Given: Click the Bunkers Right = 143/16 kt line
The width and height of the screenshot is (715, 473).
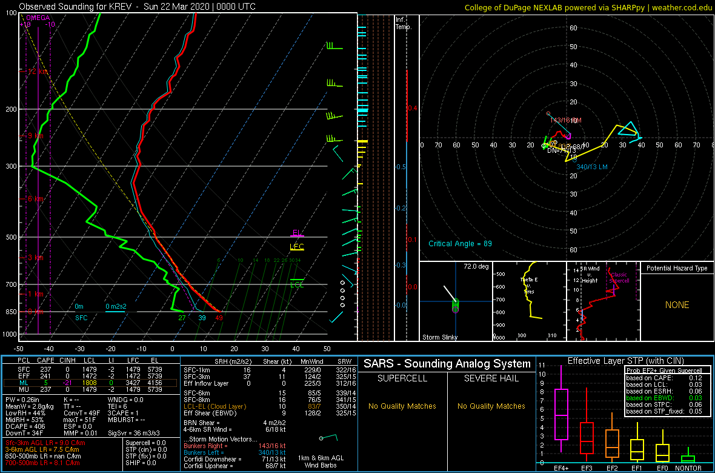Looking at the screenshot, I should click(235, 445).
